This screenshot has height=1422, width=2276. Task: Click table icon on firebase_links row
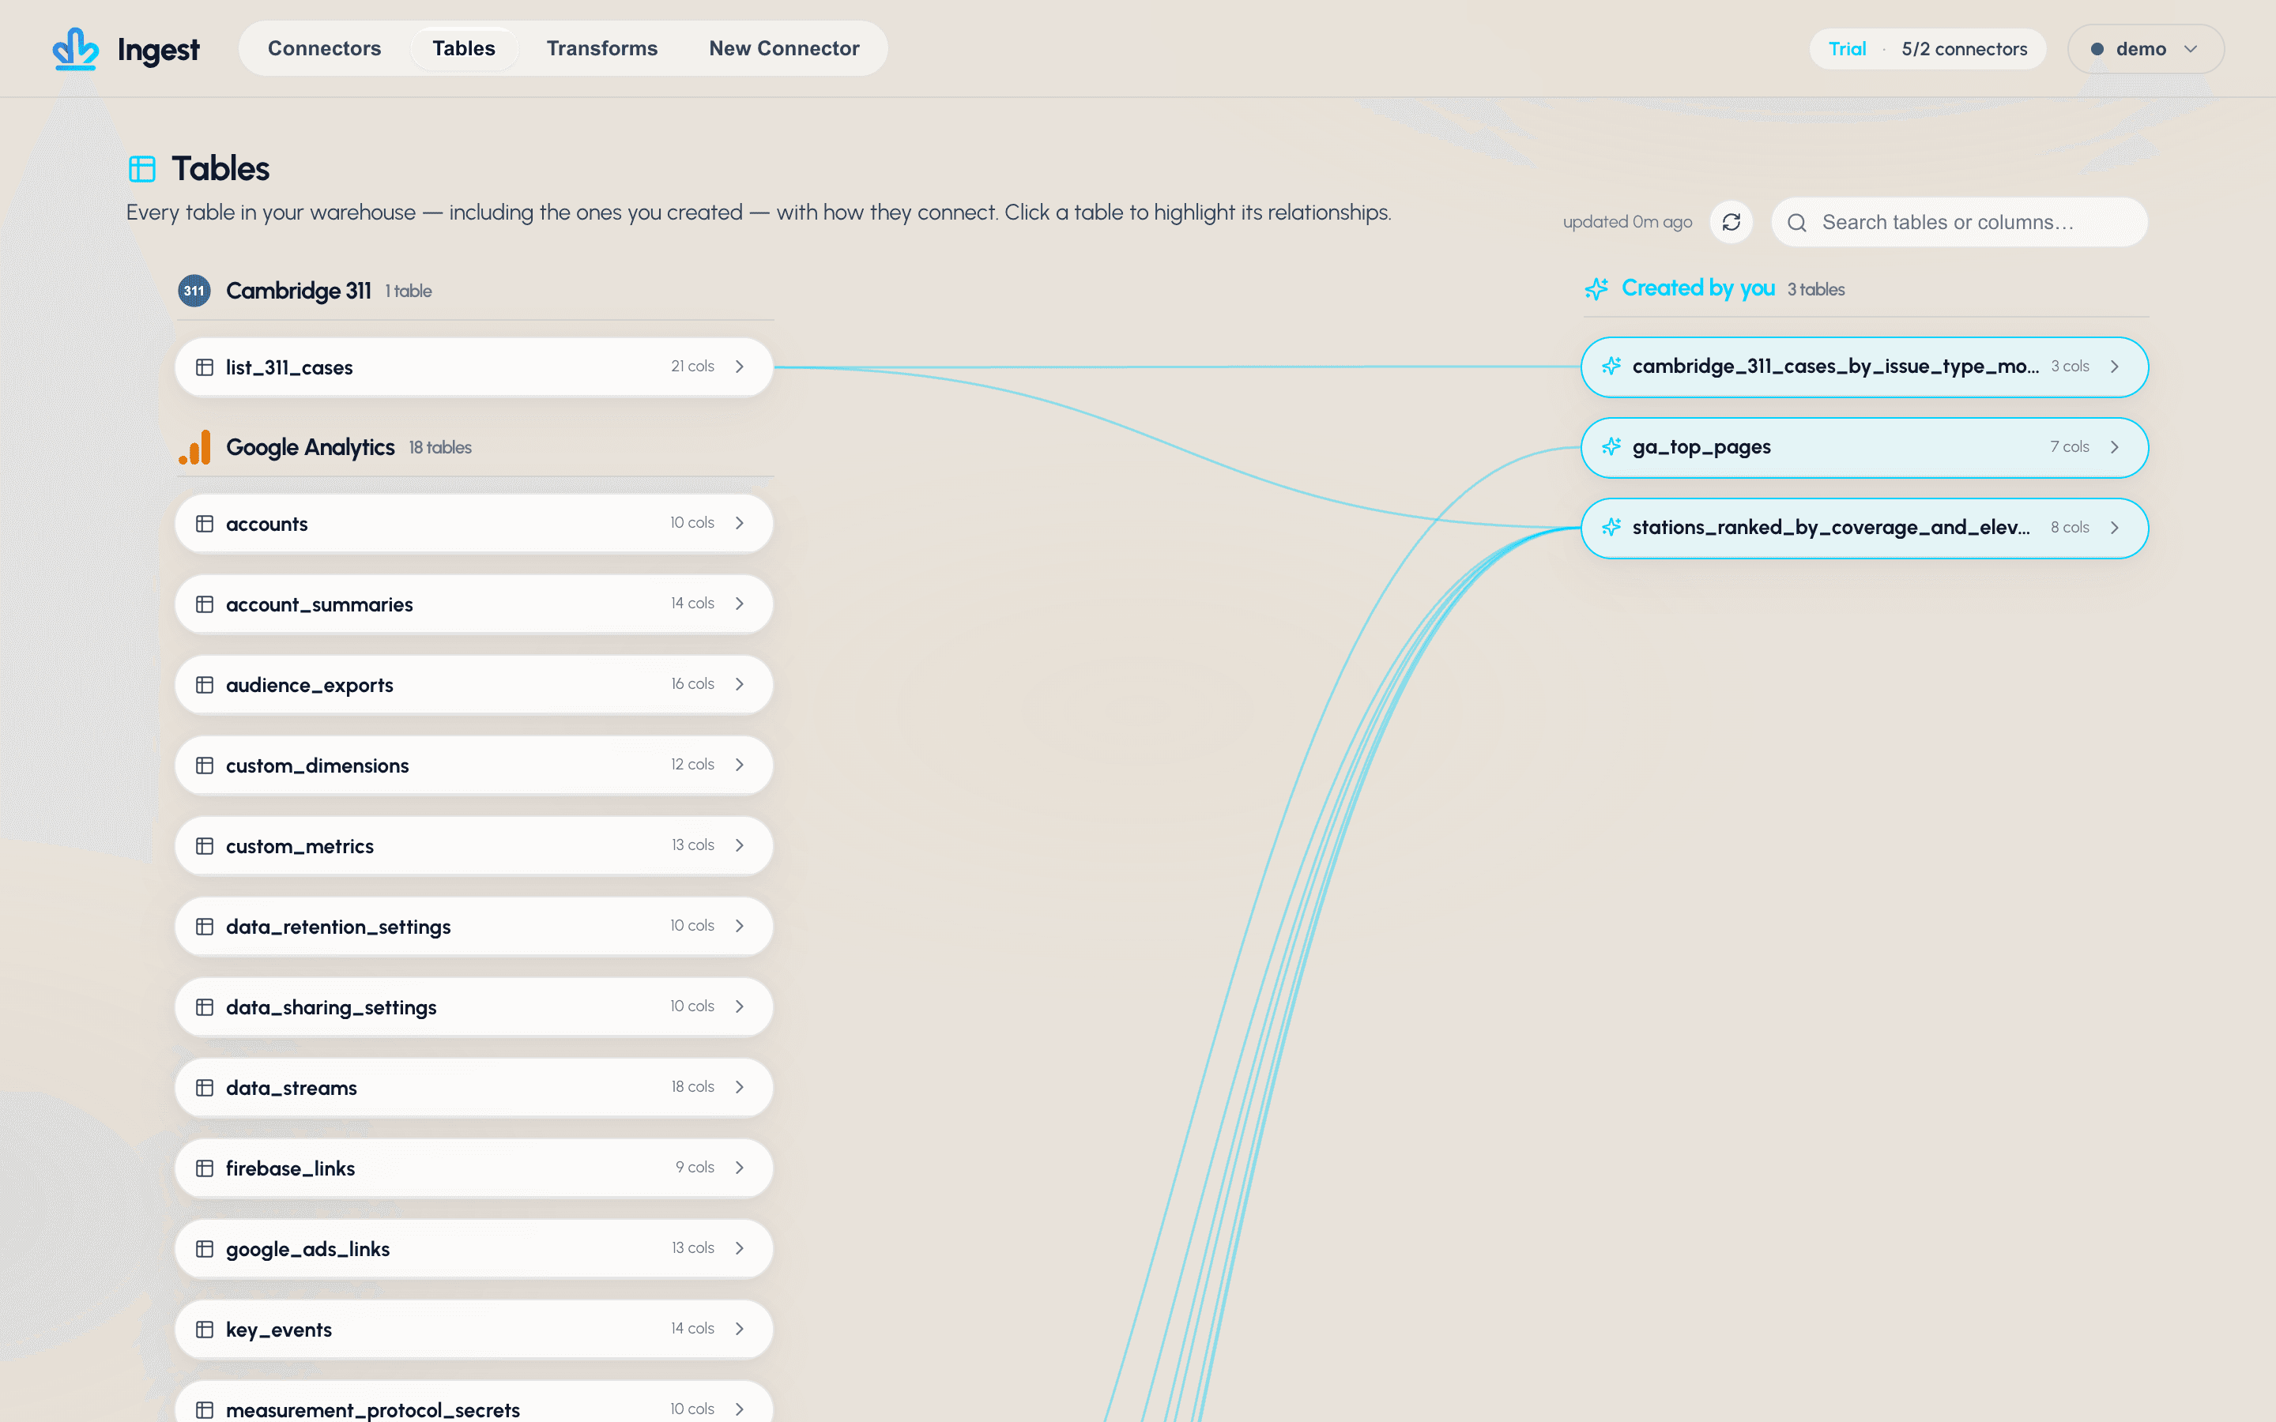204,1168
